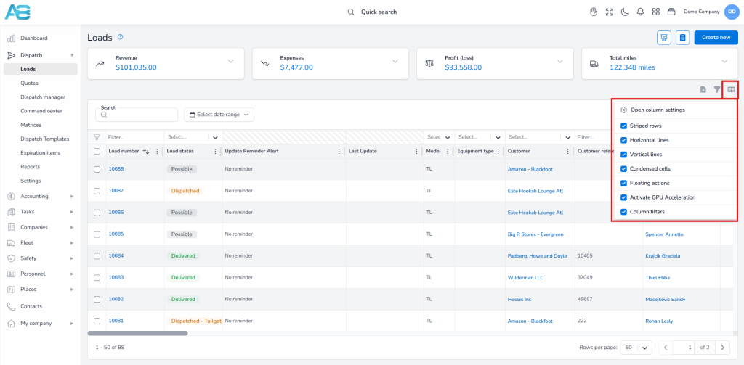Screen dimensions: 744x365
Task: Click the Load number sort icon
Action: click(146, 151)
